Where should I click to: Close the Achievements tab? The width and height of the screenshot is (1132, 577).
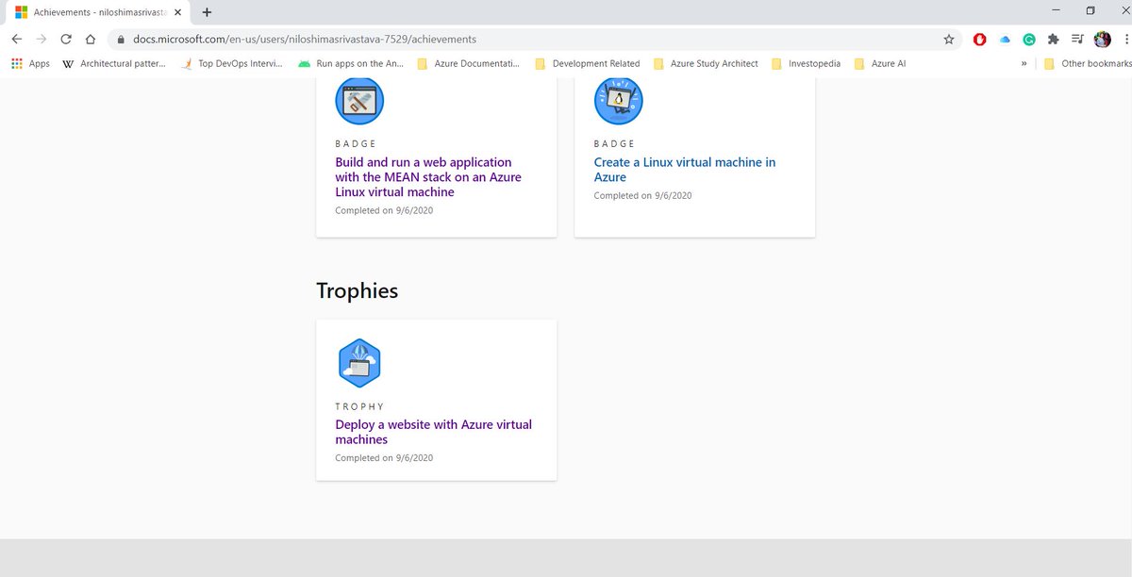177,12
